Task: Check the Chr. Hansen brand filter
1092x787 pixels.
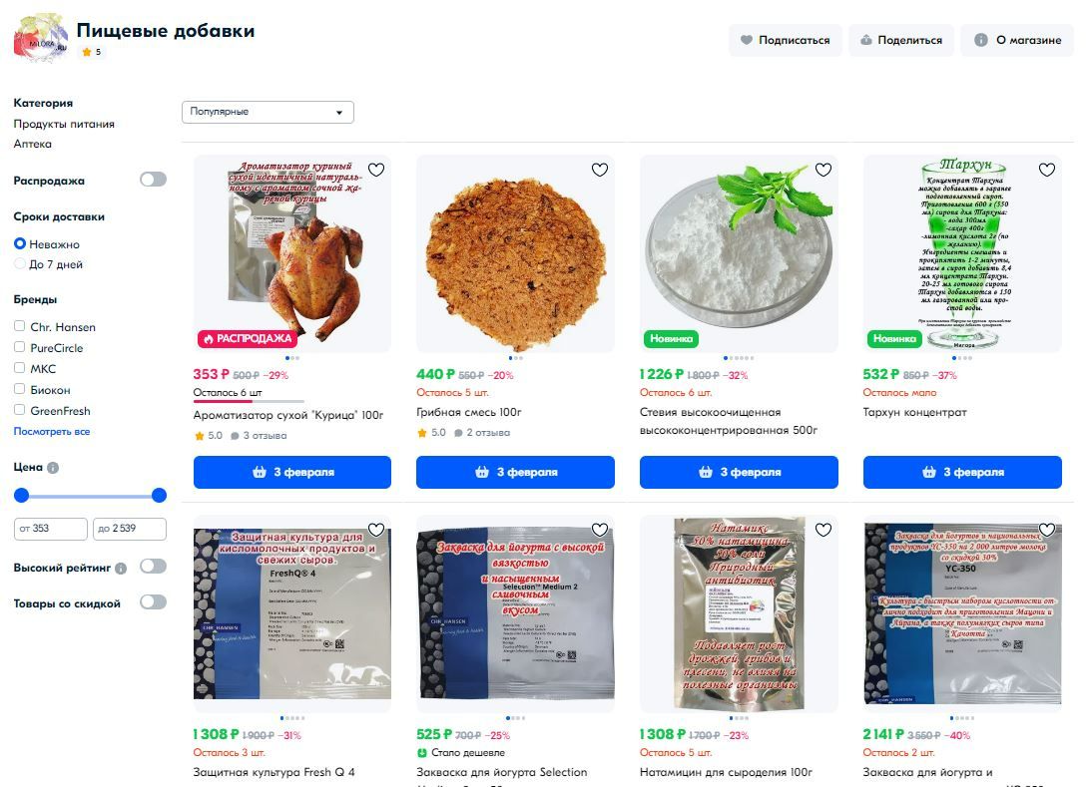Action: (x=20, y=326)
